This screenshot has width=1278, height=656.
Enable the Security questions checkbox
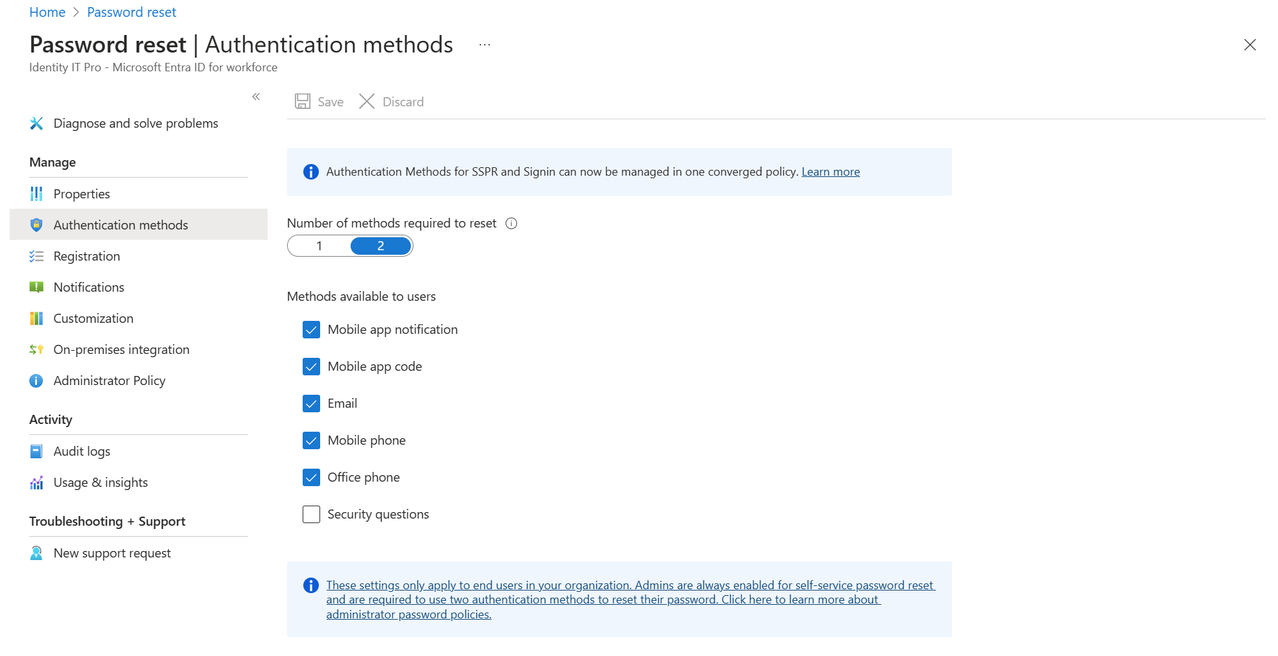click(311, 515)
